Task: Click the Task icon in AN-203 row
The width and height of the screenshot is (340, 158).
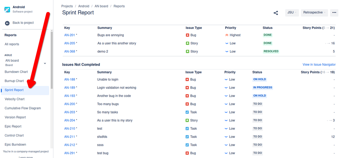Action: [x=187, y=112]
